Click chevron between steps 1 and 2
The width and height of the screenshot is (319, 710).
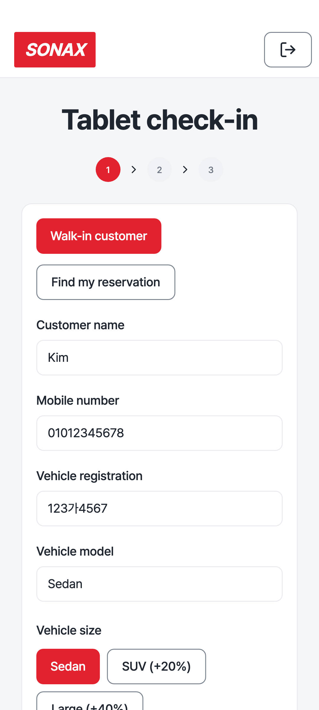(134, 170)
